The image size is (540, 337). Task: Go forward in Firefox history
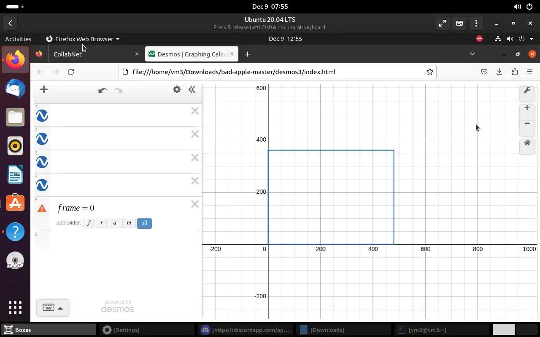pos(55,72)
